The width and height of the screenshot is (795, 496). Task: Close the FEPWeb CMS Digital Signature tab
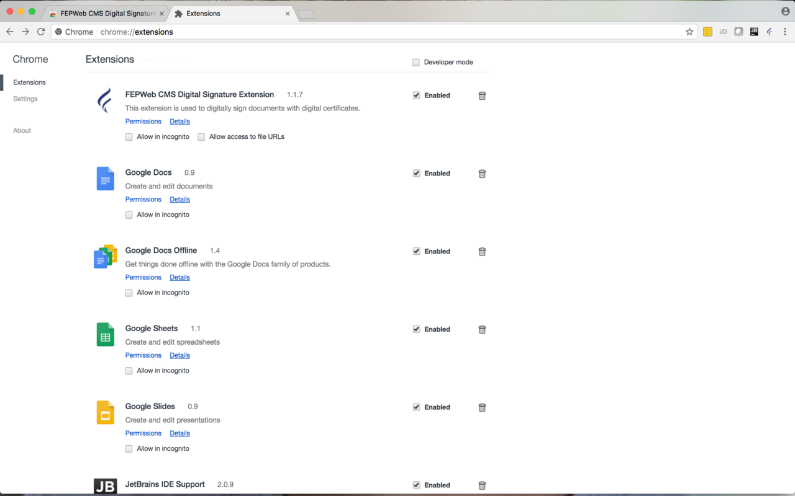(162, 14)
